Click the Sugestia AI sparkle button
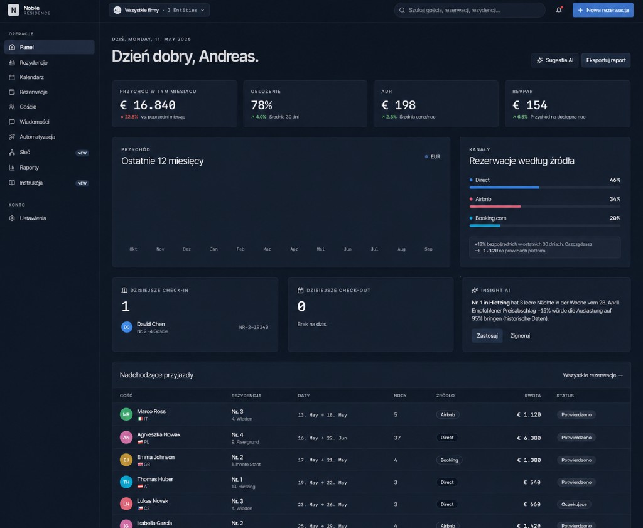 (x=555, y=60)
